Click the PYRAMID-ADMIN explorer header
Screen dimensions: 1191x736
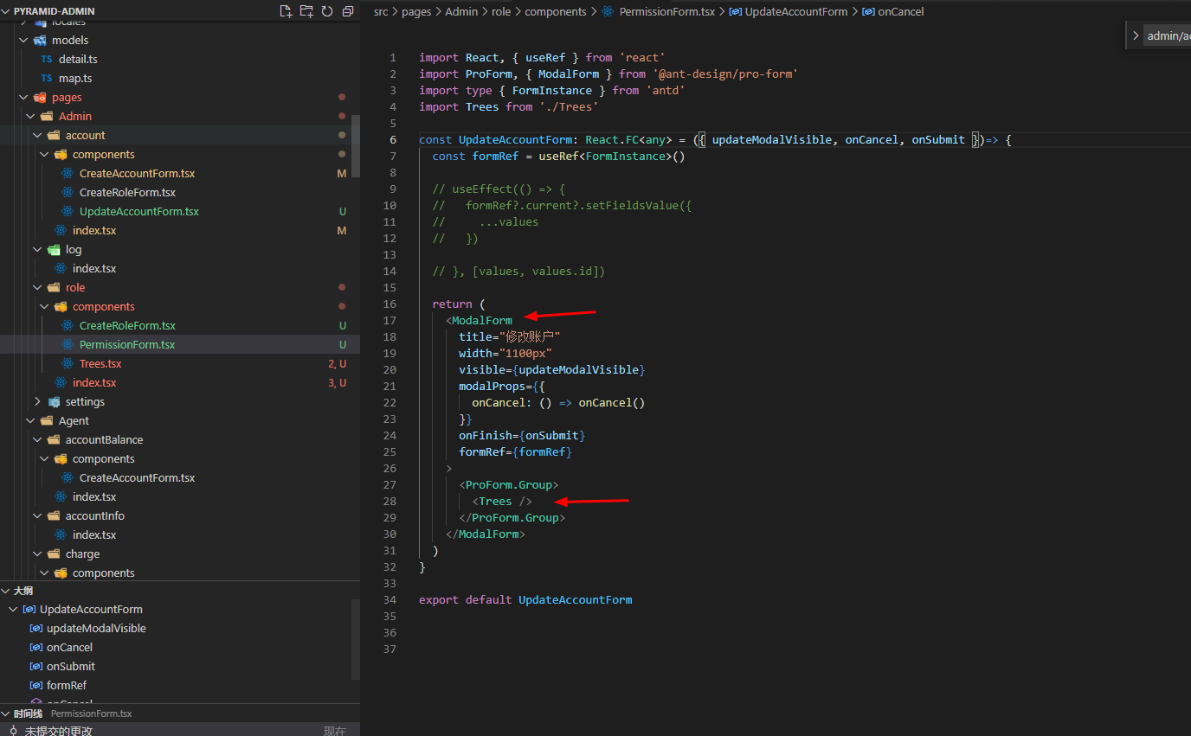tap(52, 11)
